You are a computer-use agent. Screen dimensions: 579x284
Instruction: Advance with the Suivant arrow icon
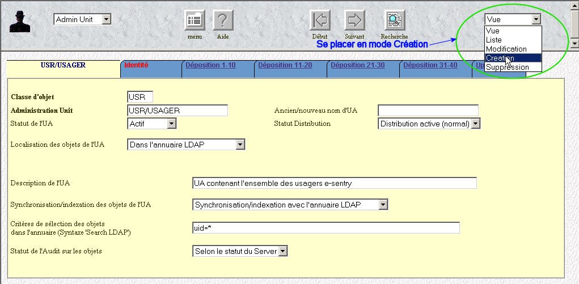(x=354, y=20)
